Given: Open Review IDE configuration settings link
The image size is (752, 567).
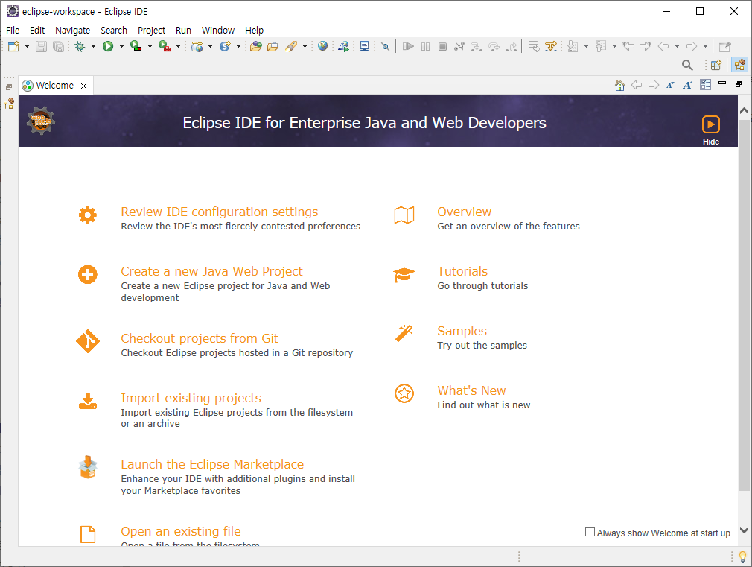Looking at the screenshot, I should (219, 212).
